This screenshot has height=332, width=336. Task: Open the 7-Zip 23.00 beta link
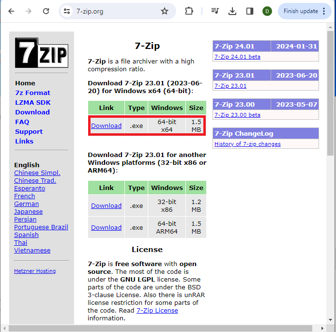[237, 115]
